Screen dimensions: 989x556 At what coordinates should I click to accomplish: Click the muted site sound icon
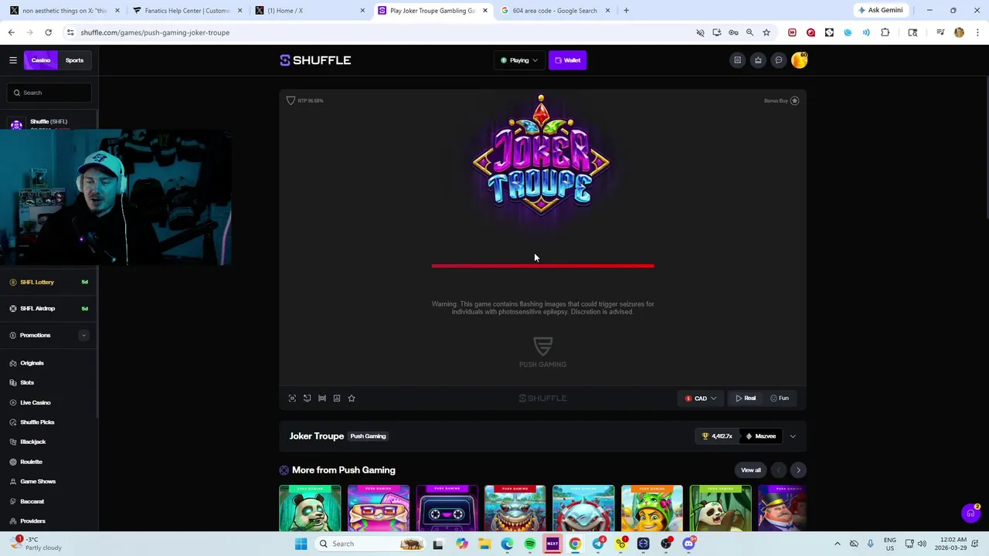point(700,32)
